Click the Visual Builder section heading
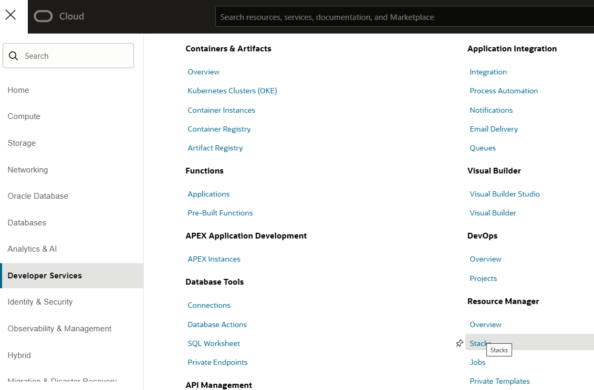 pos(494,170)
